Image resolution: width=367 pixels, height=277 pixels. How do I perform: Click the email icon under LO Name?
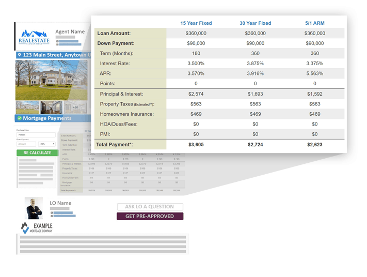pyautogui.click(x=52, y=216)
